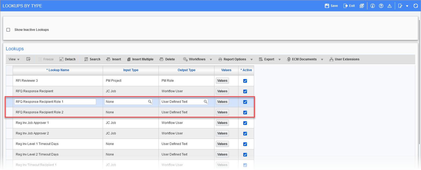This screenshot has height=170, width=421.
Task: Click the query-by-example filter icon
Action: point(29,59)
